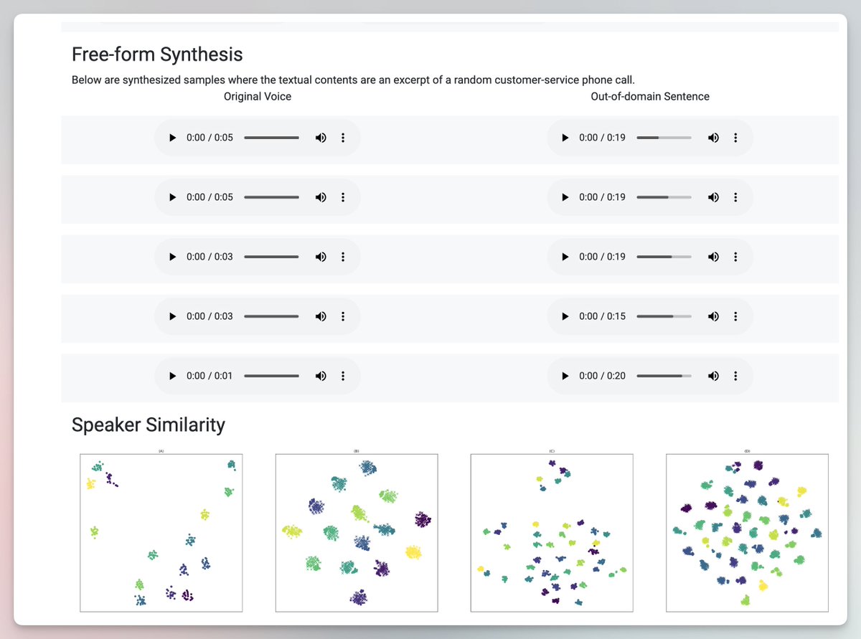This screenshot has width=861, height=639.
Task: Show more options for the first Original Voice player
Action: click(343, 138)
